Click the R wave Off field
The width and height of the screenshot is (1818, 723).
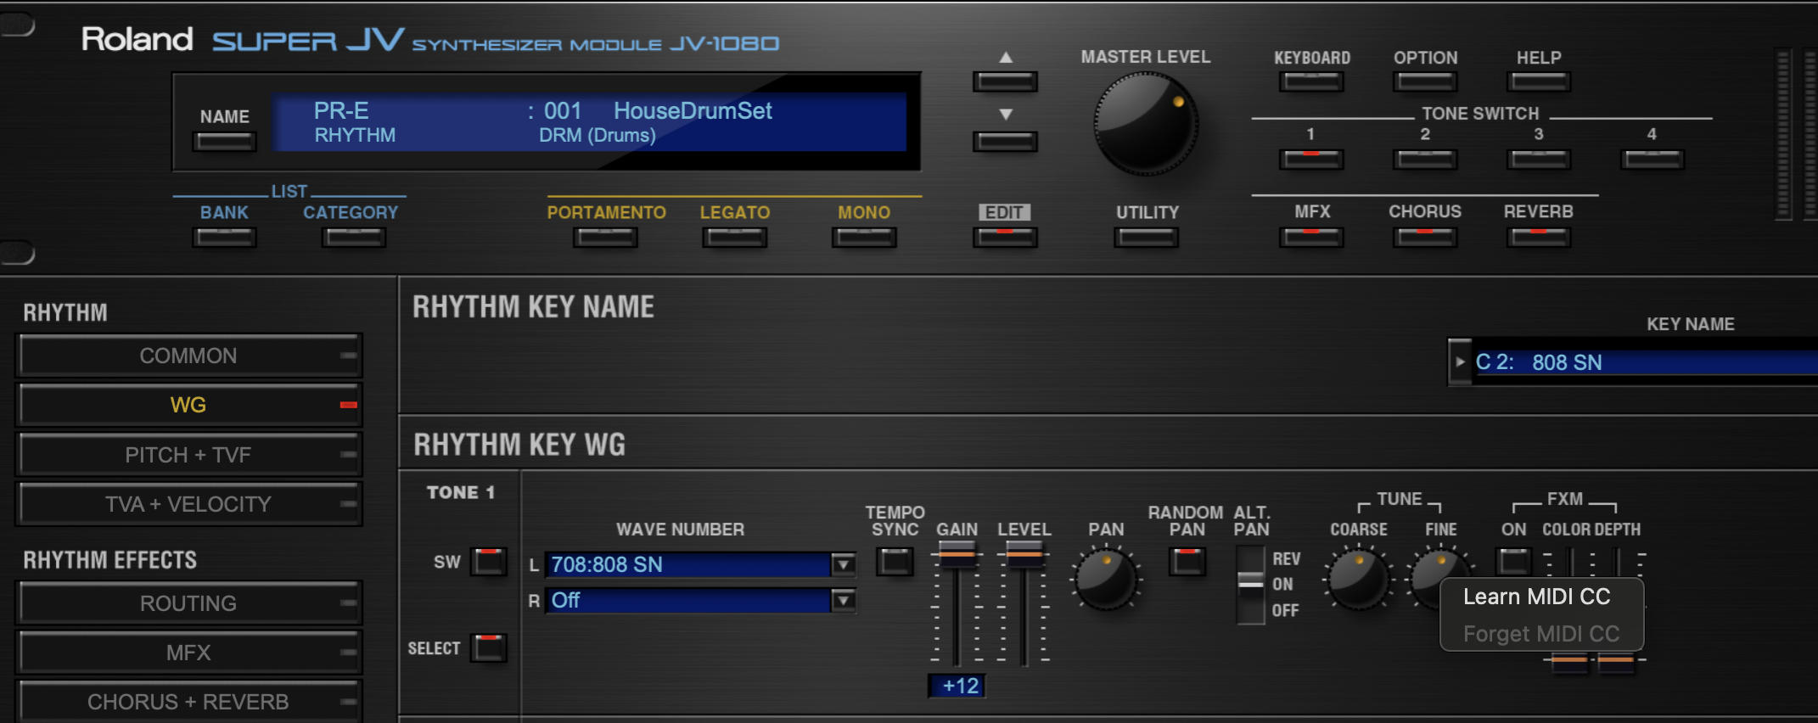[x=687, y=601]
